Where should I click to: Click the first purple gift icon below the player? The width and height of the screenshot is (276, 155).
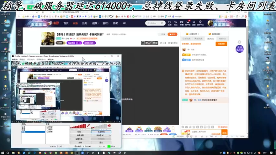pos(129,130)
